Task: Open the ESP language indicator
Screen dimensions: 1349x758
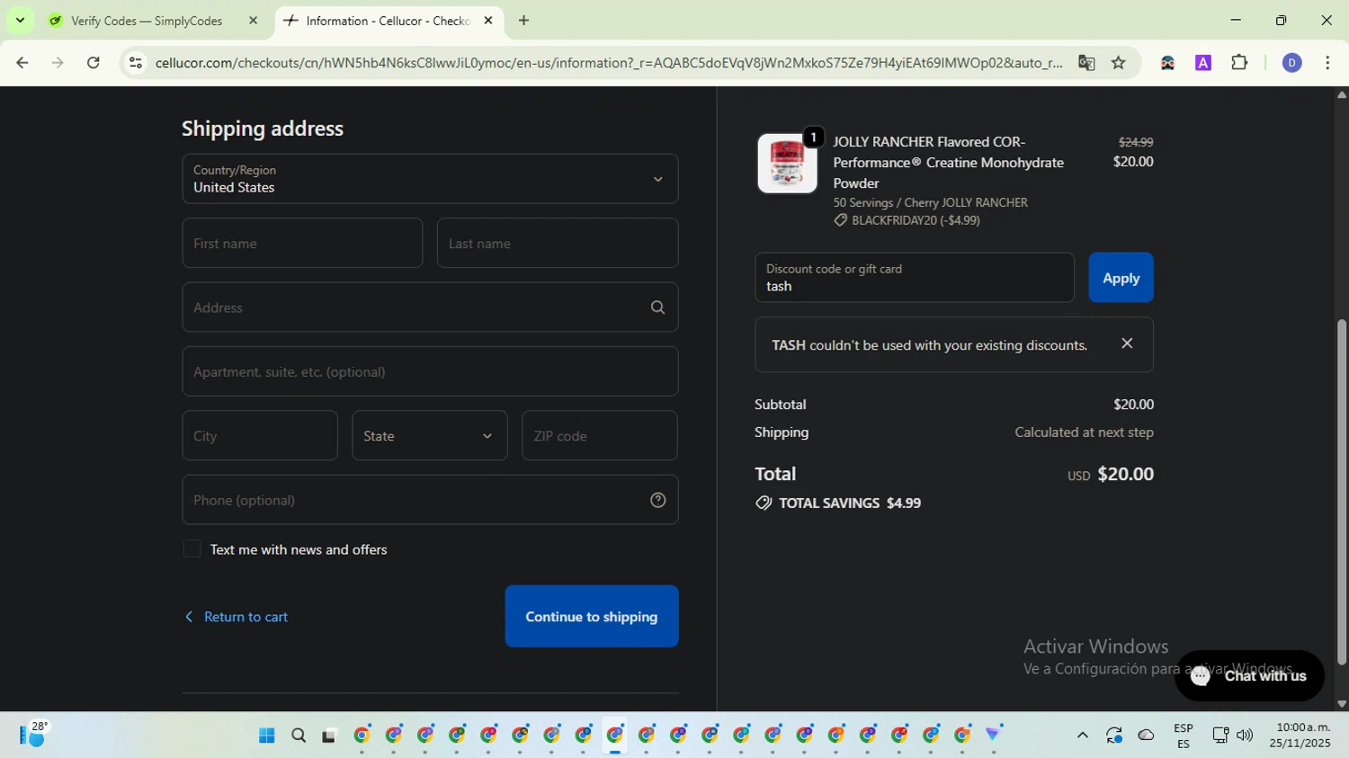Action: point(1184,736)
